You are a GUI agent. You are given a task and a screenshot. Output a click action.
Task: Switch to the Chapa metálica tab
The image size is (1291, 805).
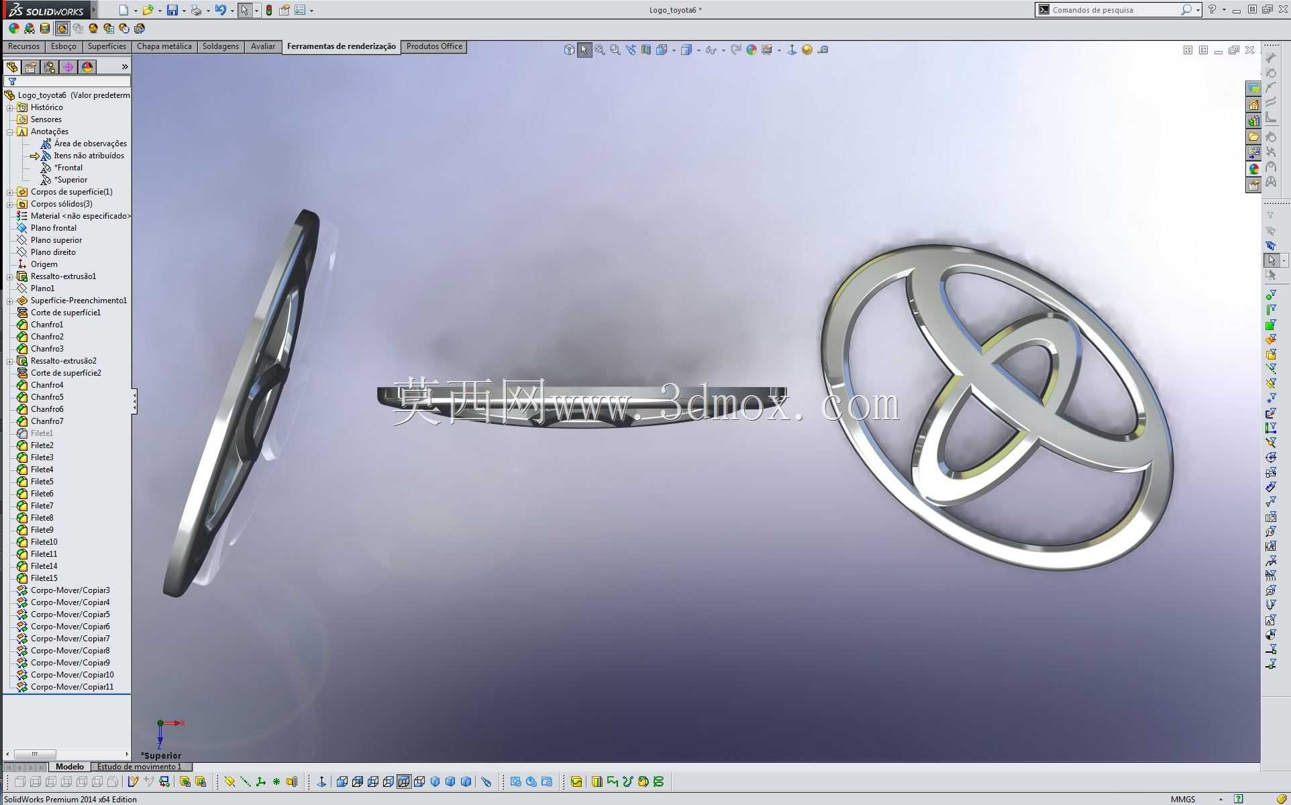[164, 46]
